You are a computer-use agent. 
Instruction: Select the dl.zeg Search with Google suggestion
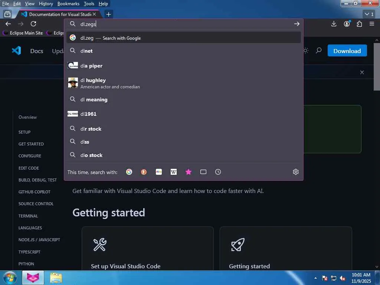[x=183, y=38]
